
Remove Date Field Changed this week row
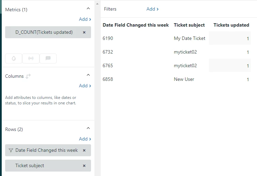[x=84, y=150]
